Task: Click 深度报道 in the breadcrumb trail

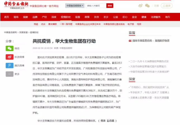Action: pyautogui.click(x=23, y=32)
